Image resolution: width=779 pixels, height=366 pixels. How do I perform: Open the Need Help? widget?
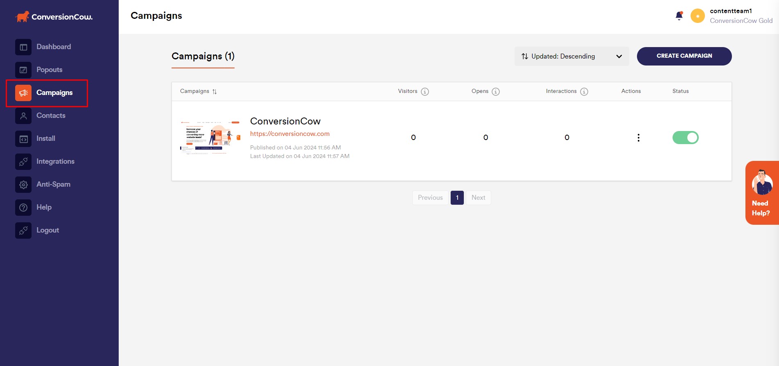762,193
